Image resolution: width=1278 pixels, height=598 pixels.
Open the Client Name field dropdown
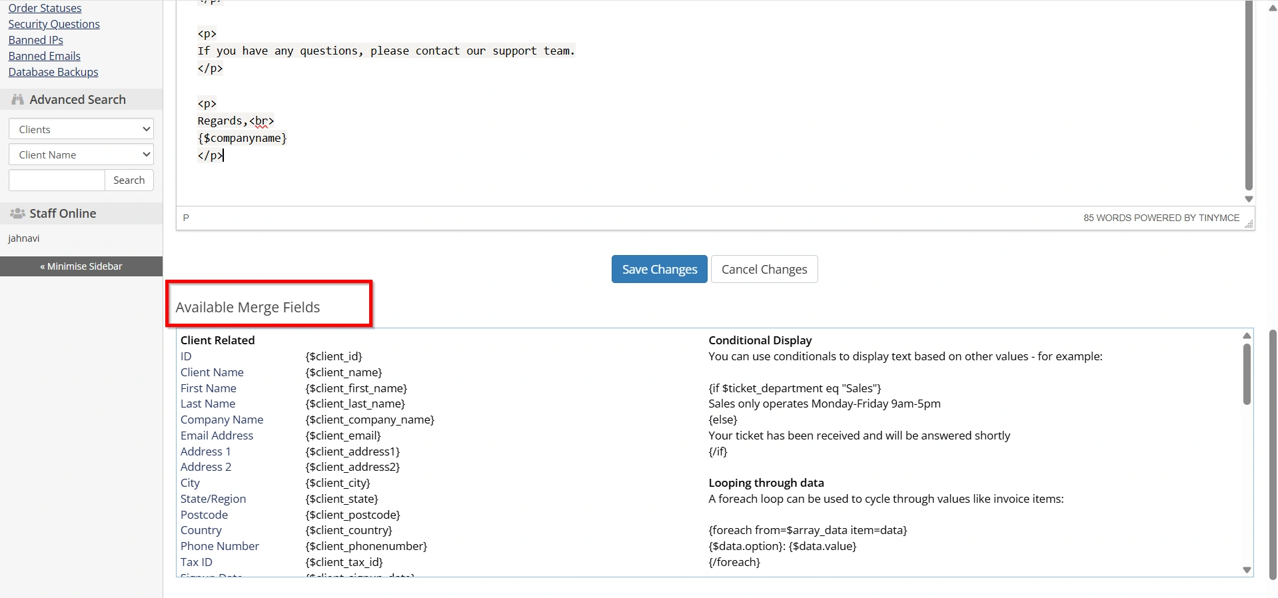click(x=81, y=154)
